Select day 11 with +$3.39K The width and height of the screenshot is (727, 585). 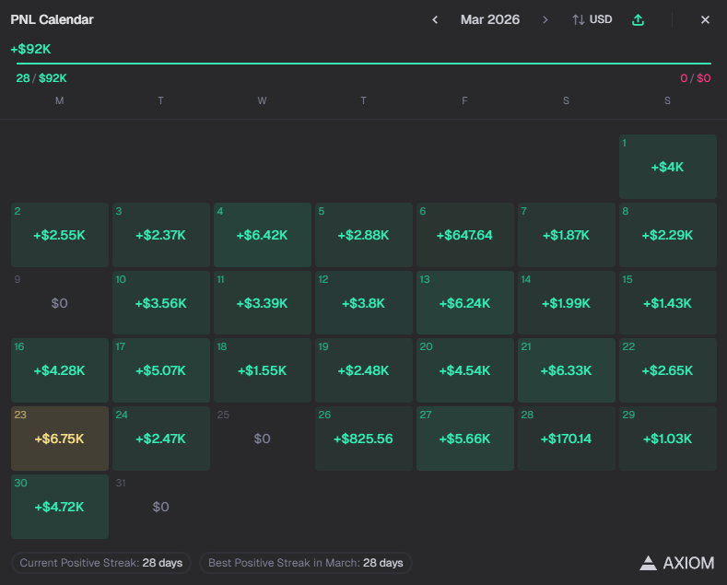pos(263,303)
